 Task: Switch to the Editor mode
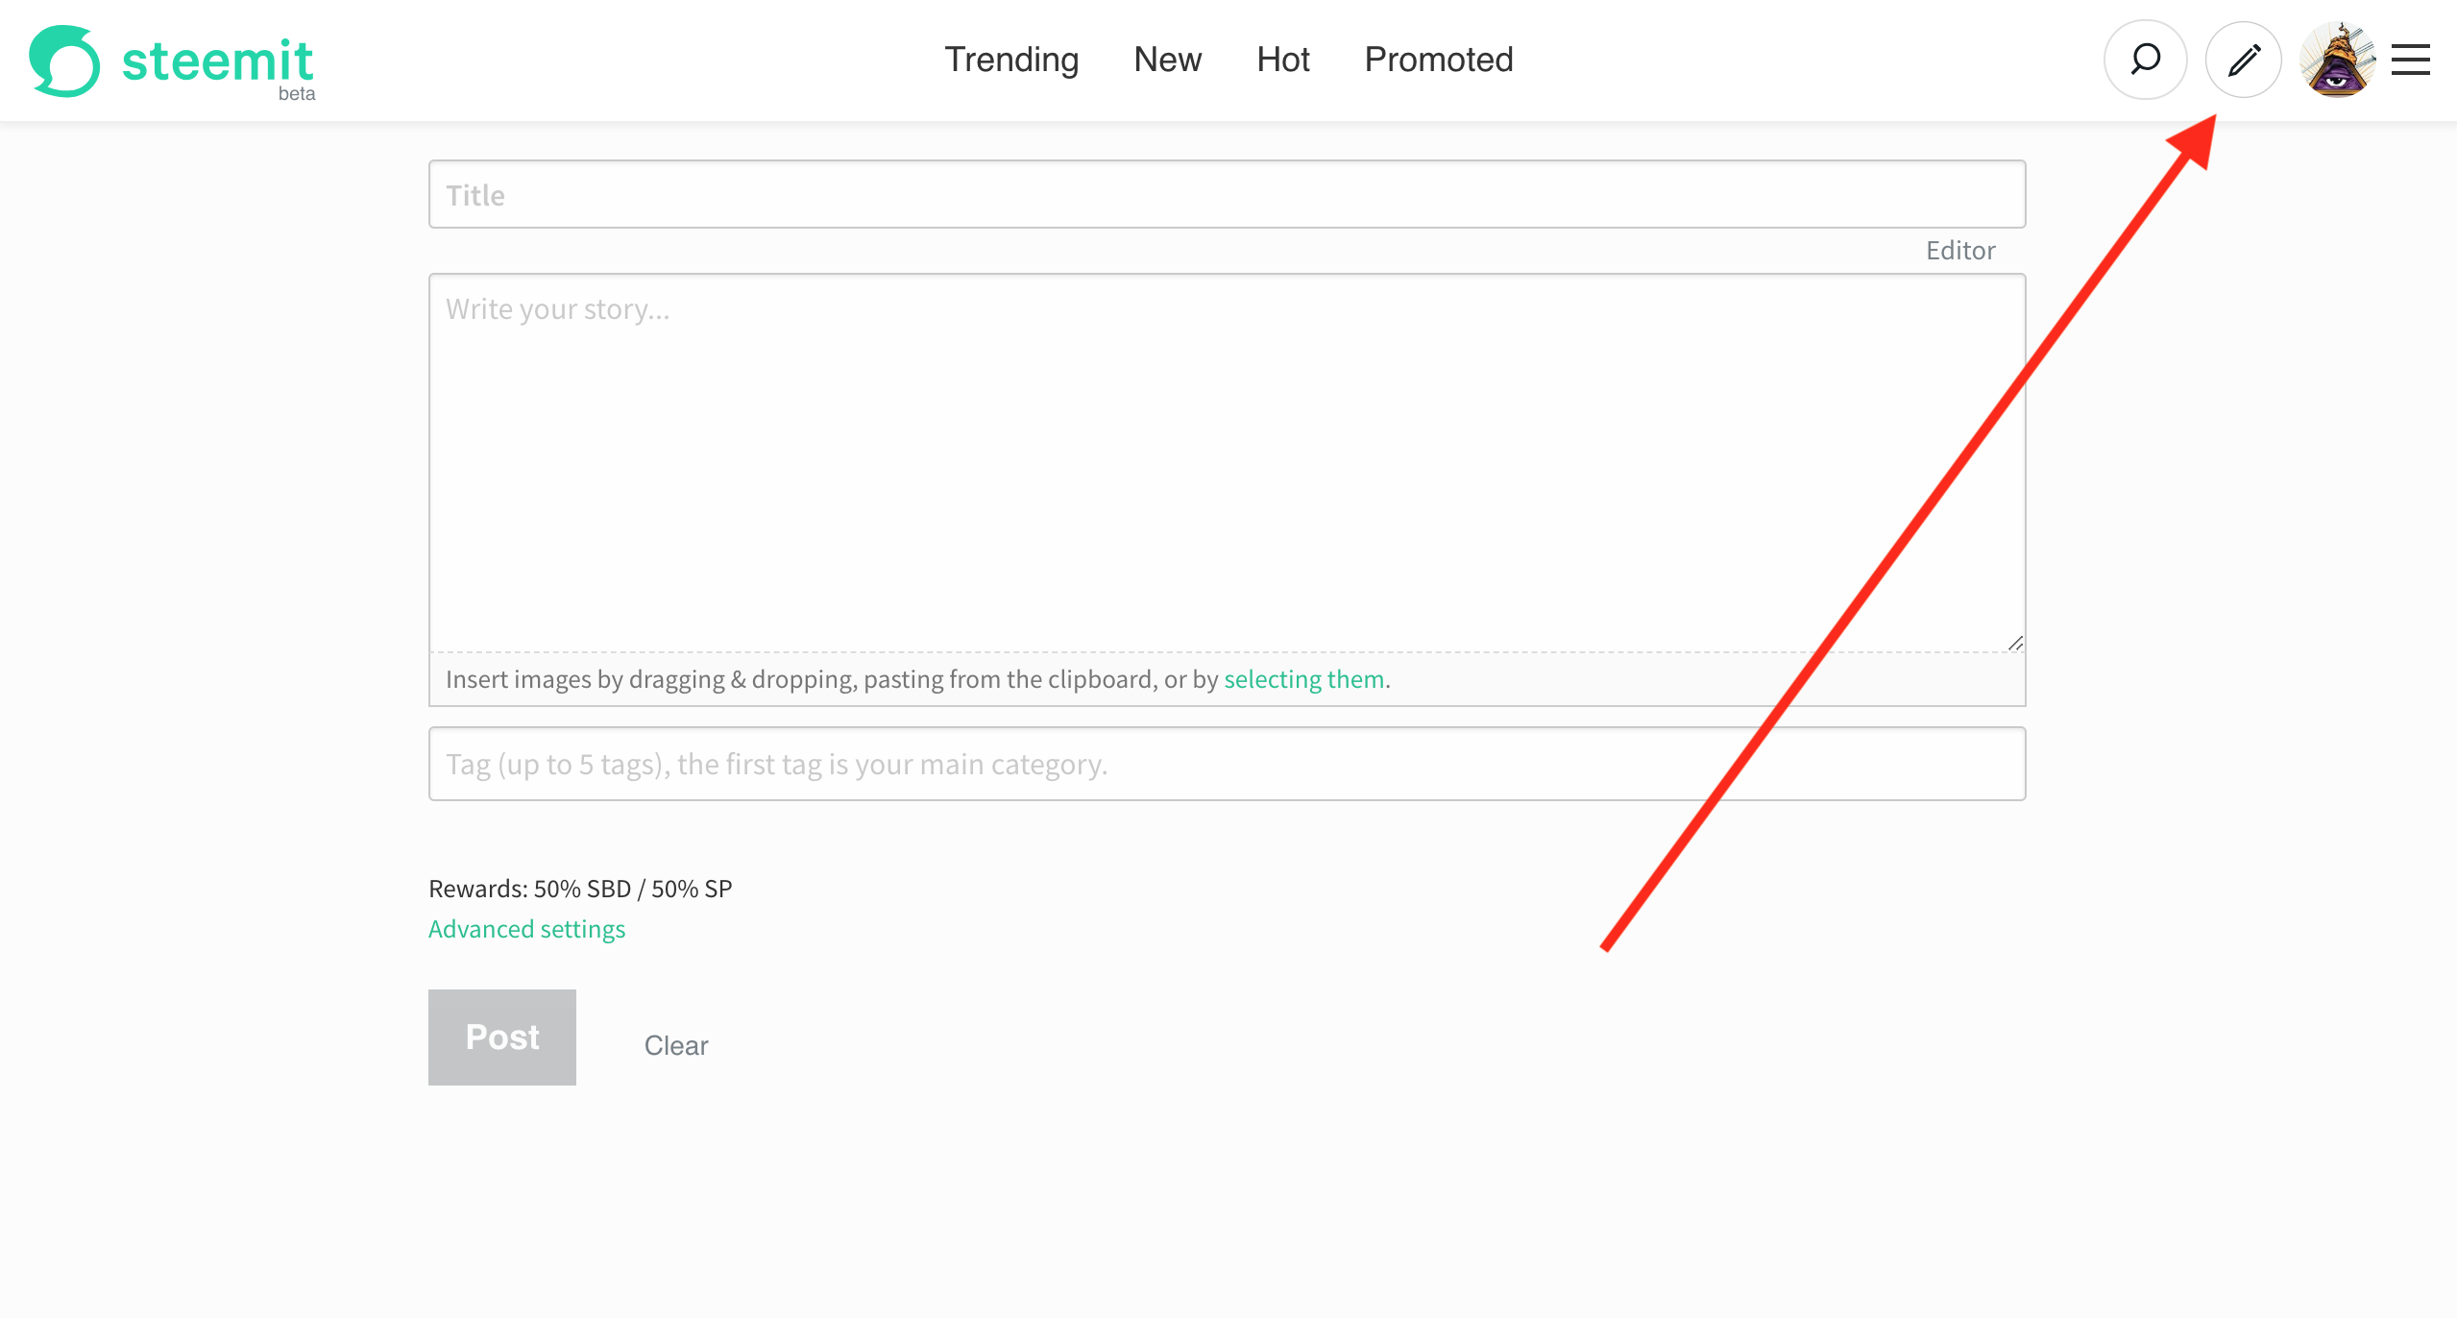[1960, 250]
